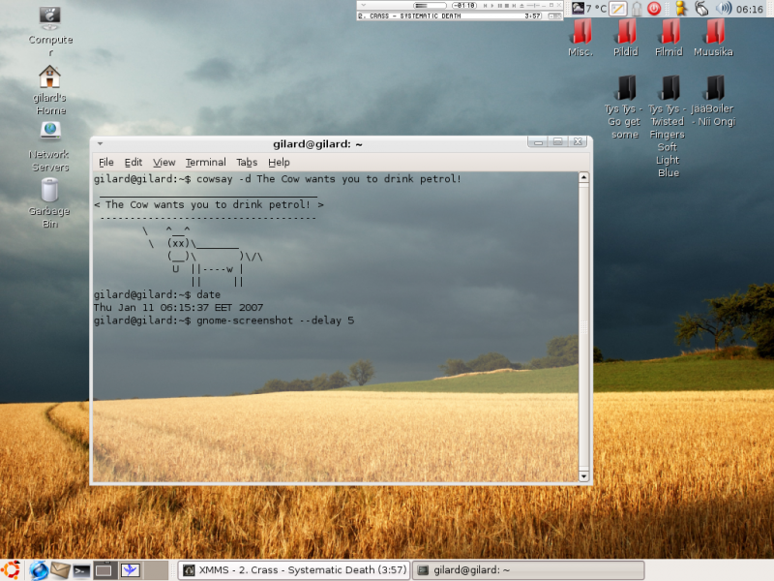This screenshot has width=774, height=581.
Task: Select XMMS - 2. Crass taskbar button
Action: coord(294,570)
